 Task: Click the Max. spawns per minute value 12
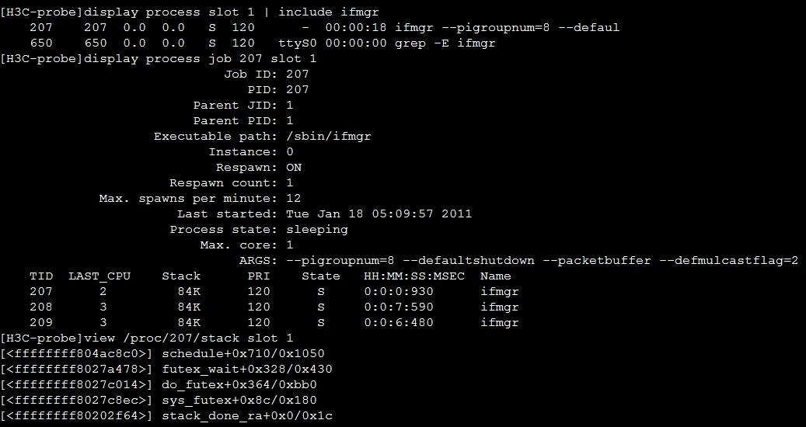(x=294, y=198)
